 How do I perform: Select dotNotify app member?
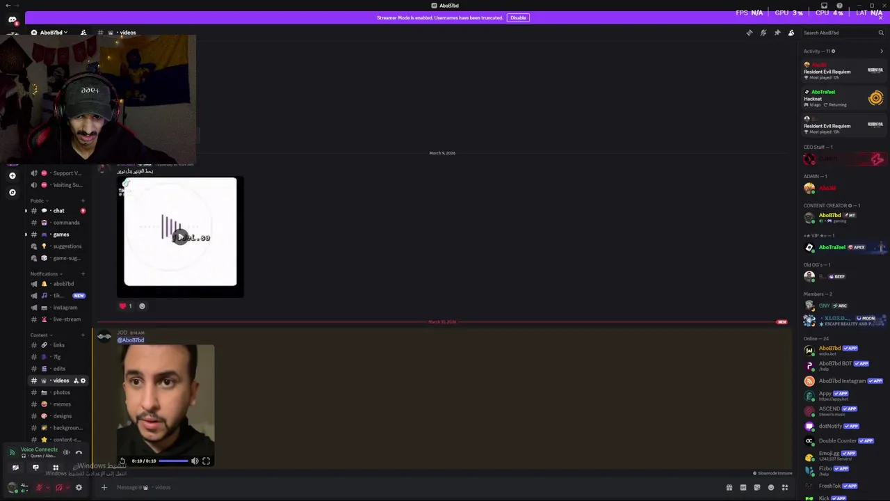(843, 426)
